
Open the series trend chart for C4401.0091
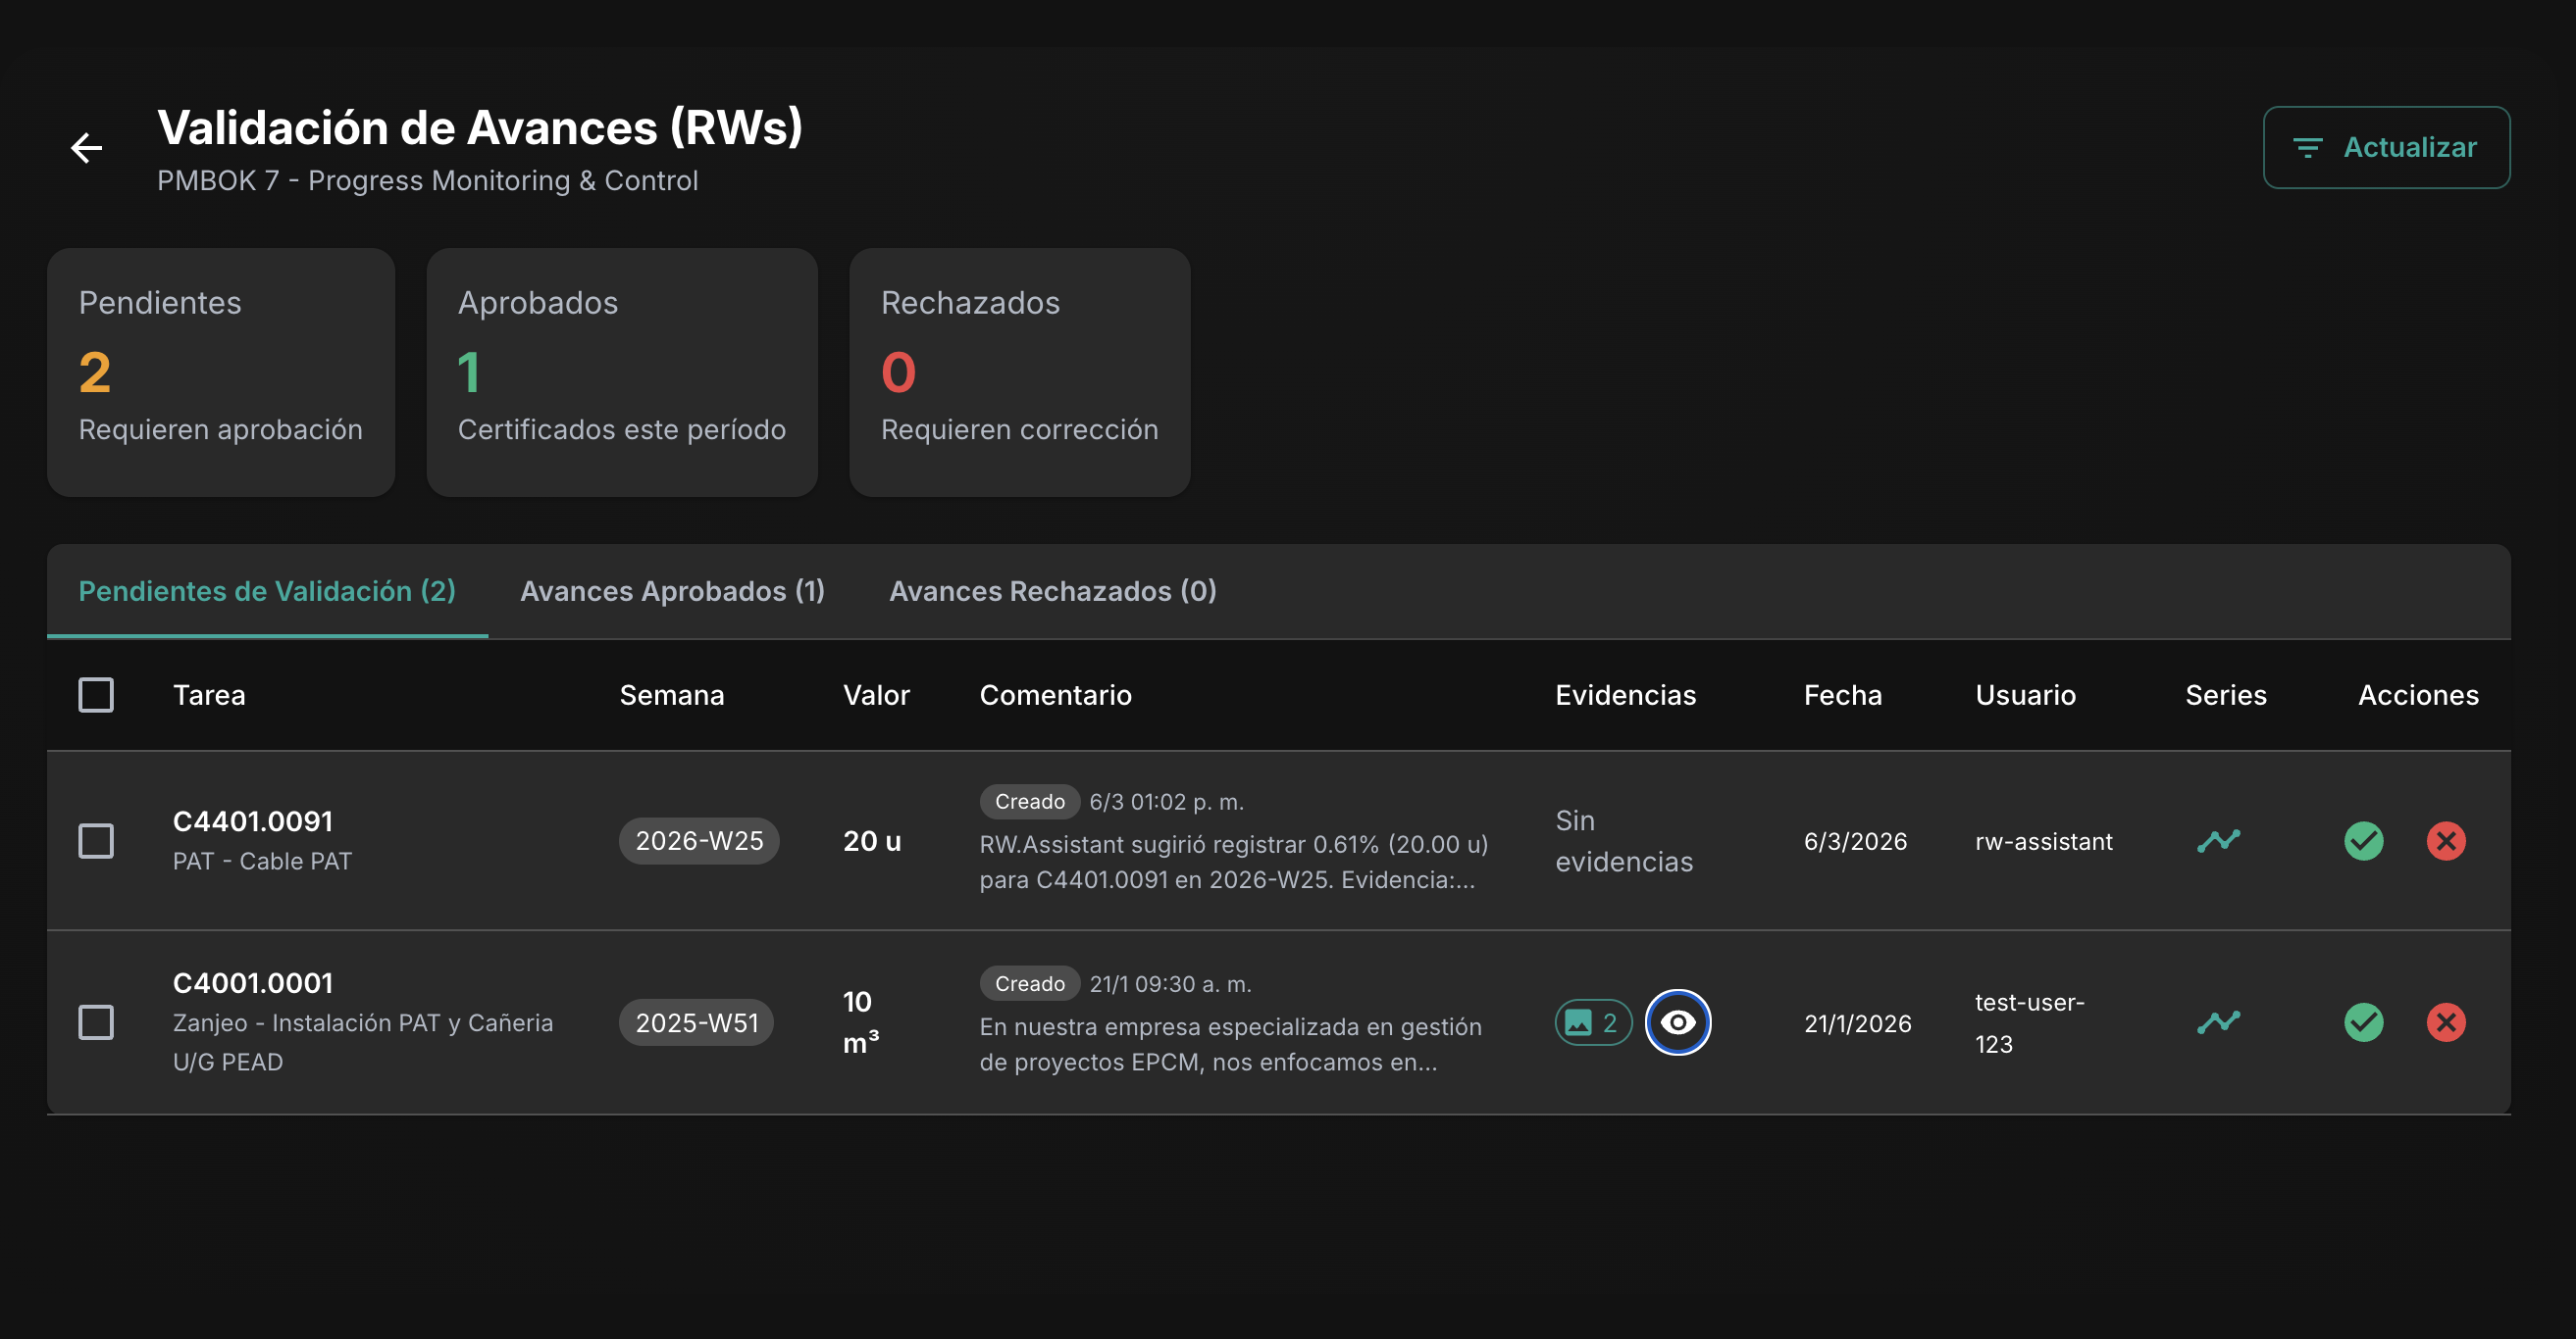tap(2219, 840)
